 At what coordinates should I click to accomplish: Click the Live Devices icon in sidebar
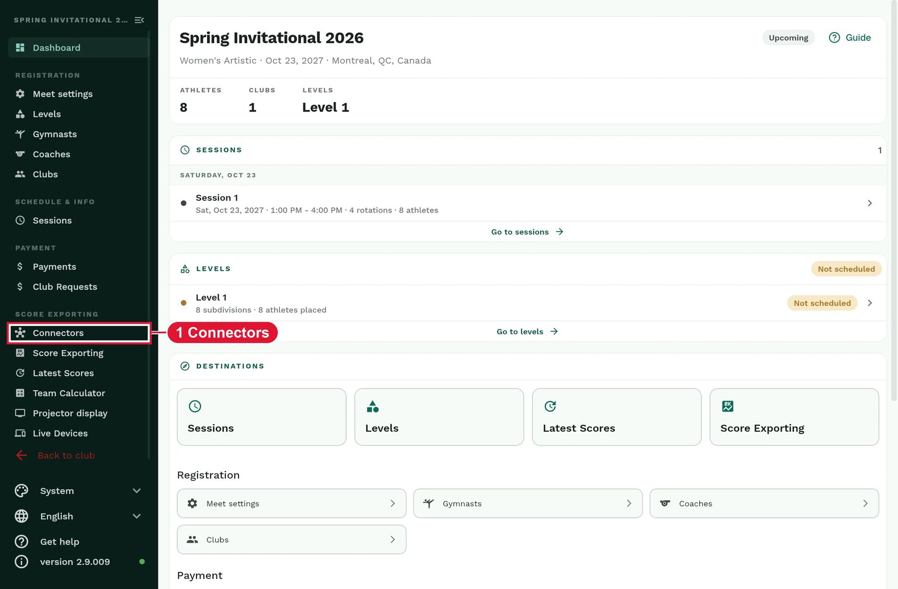tap(20, 433)
